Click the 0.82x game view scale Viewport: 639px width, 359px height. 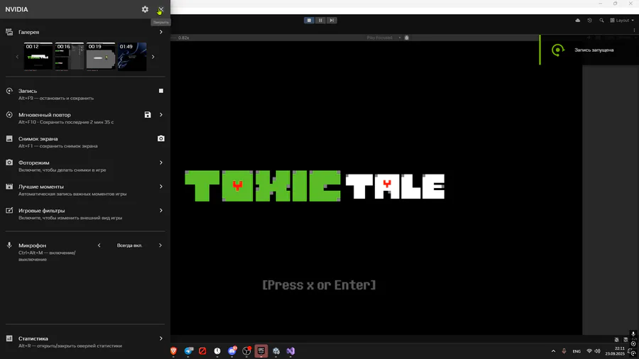click(183, 38)
